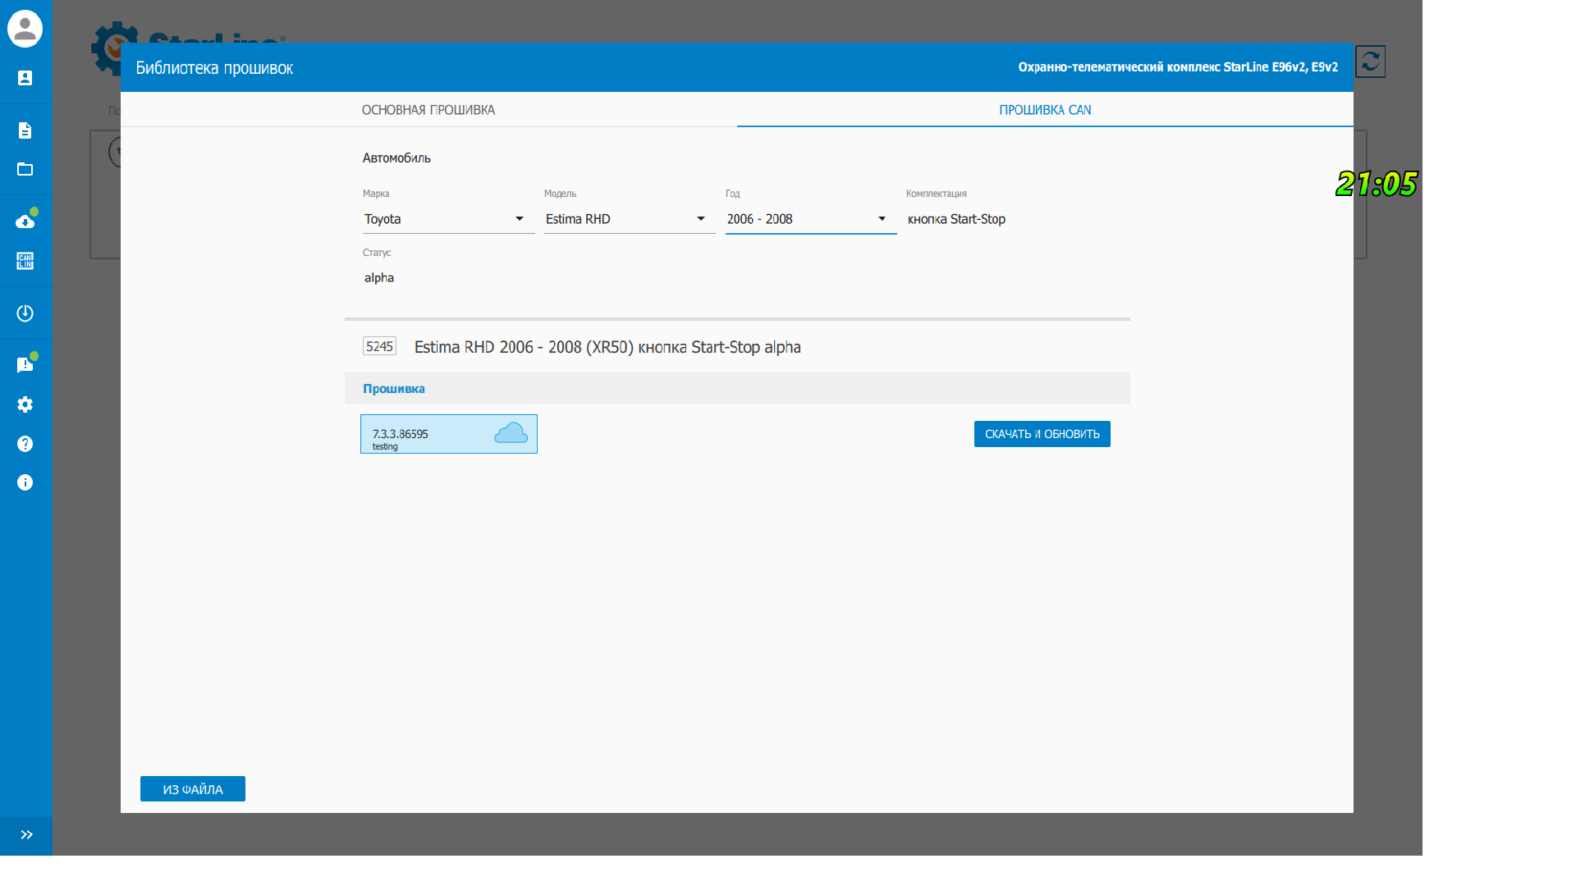Open the folder icon in sidebar
The height and width of the screenshot is (886, 1576).
(x=25, y=169)
